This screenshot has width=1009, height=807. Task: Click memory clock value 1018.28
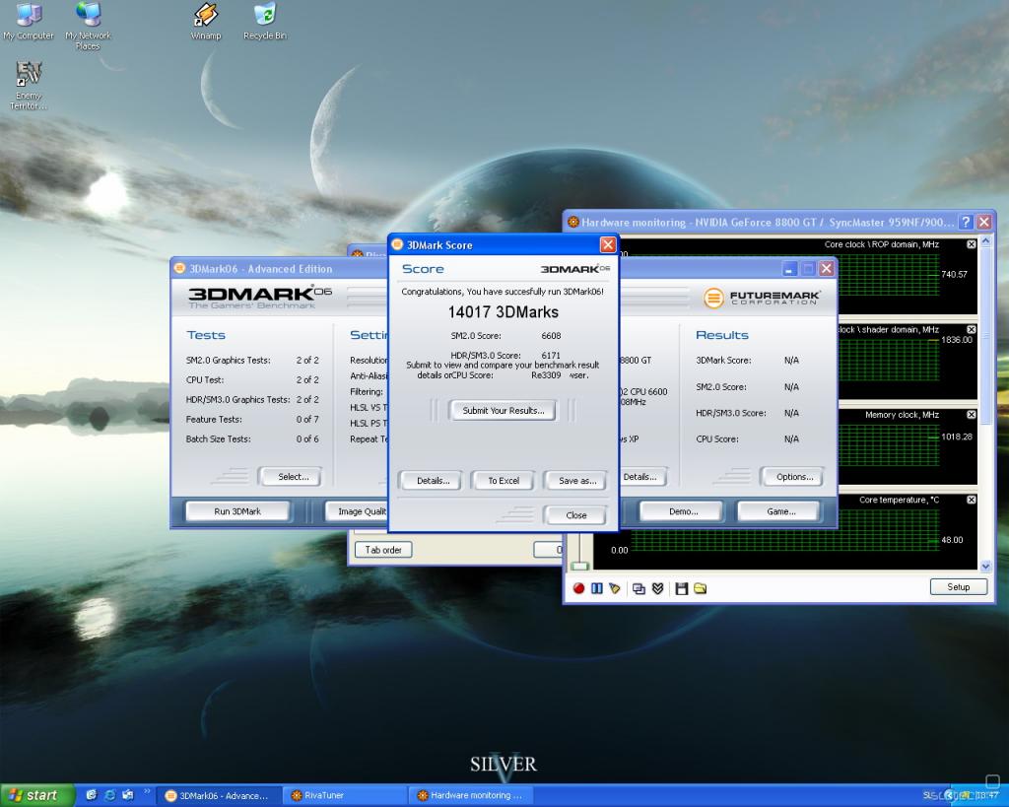point(957,437)
